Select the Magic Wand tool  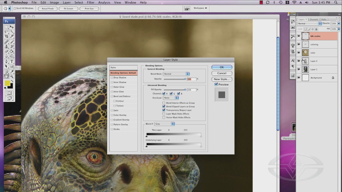12,32
